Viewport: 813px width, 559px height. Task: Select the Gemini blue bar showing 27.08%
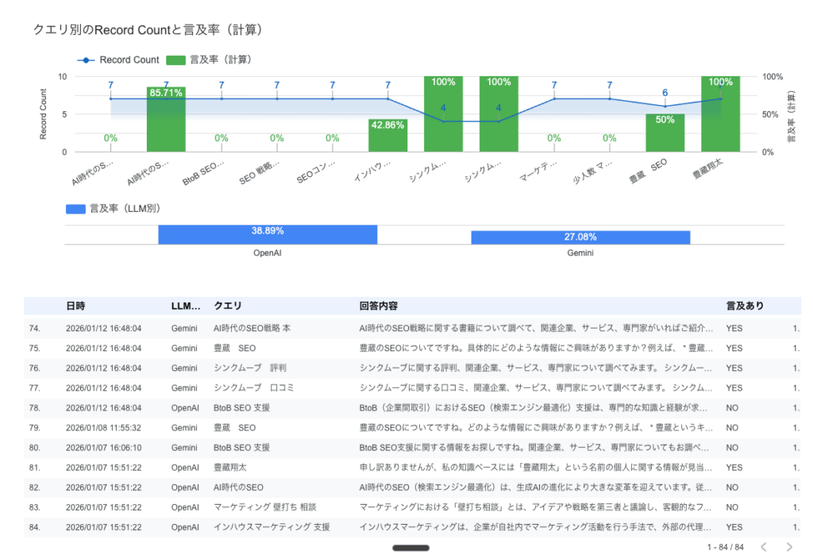tap(580, 237)
